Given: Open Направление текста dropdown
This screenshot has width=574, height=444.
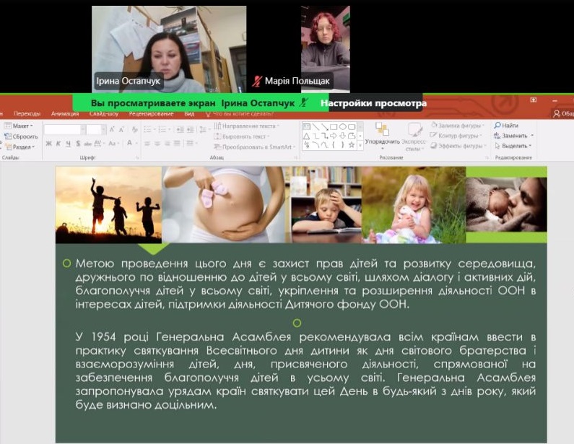Looking at the screenshot, I should (x=247, y=126).
